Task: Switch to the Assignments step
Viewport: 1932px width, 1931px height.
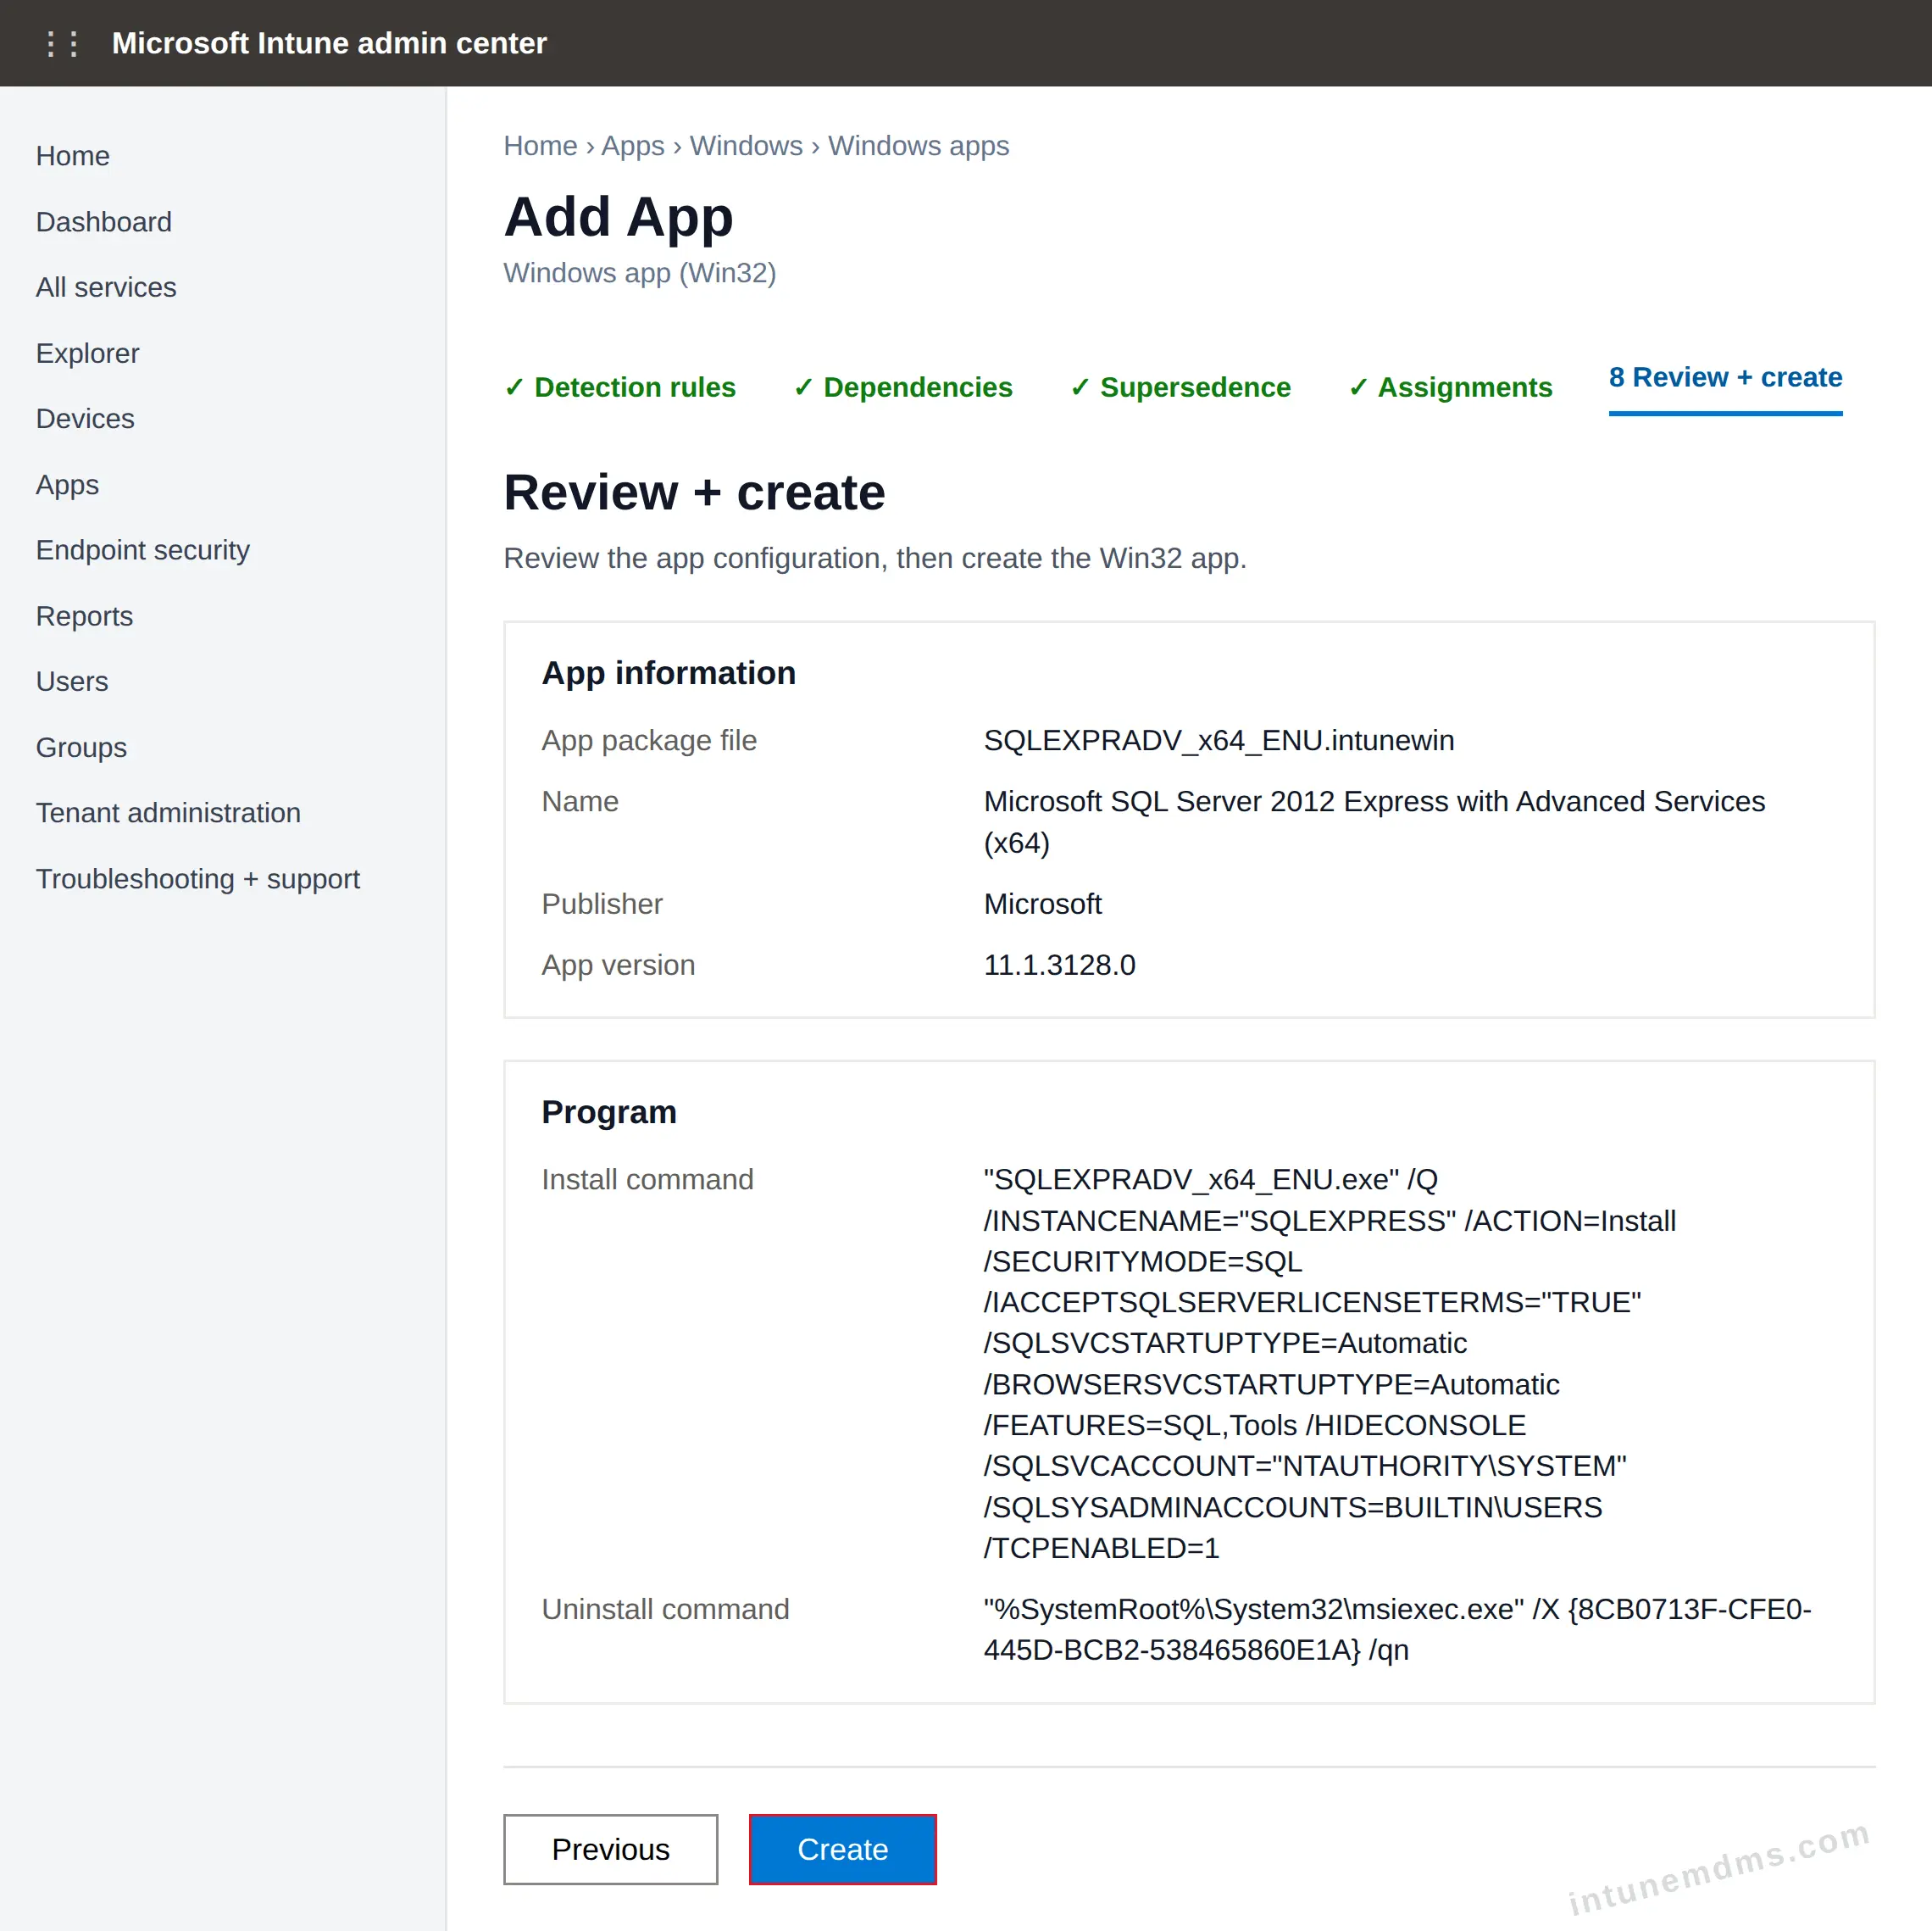Action: coord(1451,387)
